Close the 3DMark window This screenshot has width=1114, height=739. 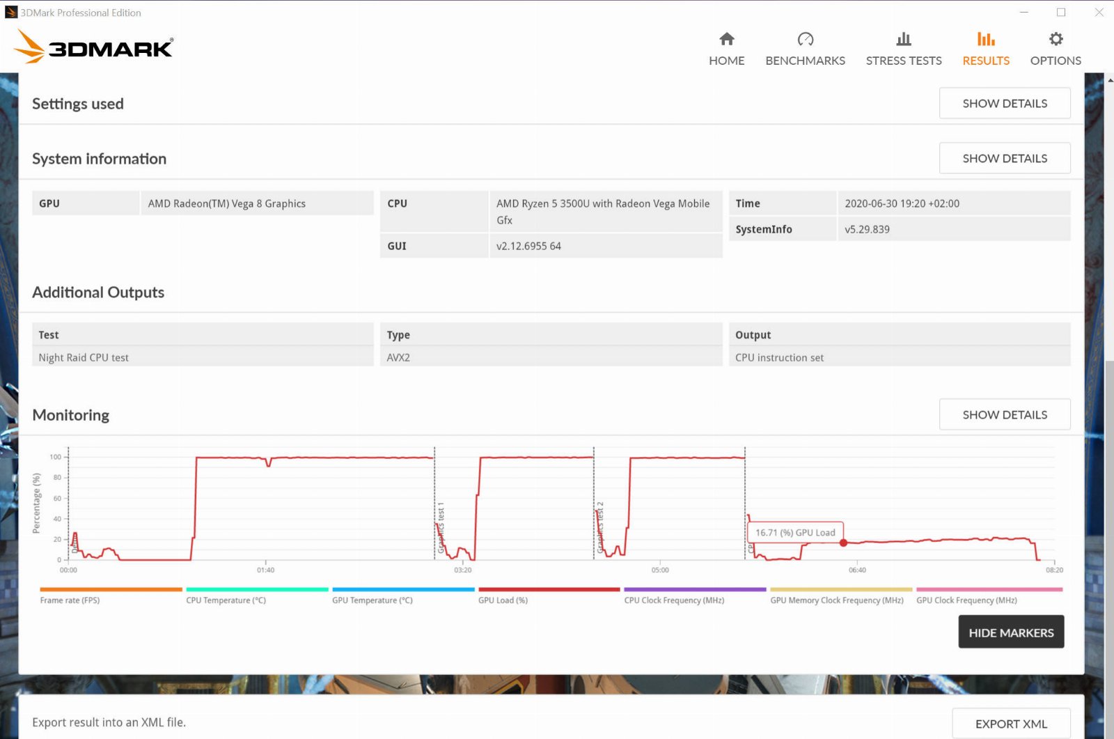pos(1099,12)
